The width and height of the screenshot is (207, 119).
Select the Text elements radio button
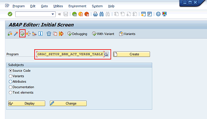tap(10, 92)
